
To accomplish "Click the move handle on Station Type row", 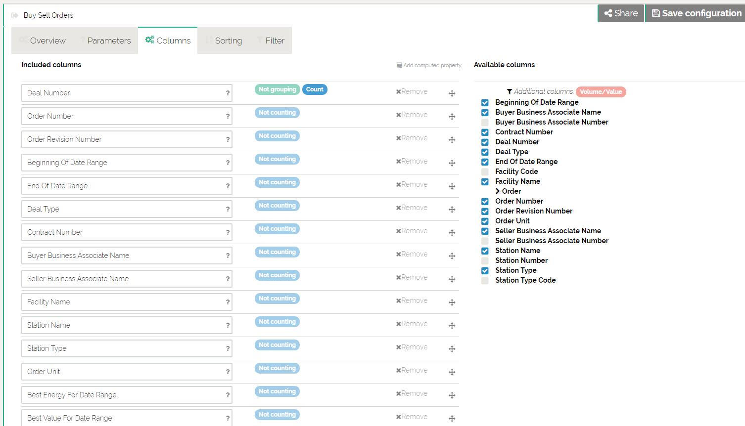I will [452, 349].
